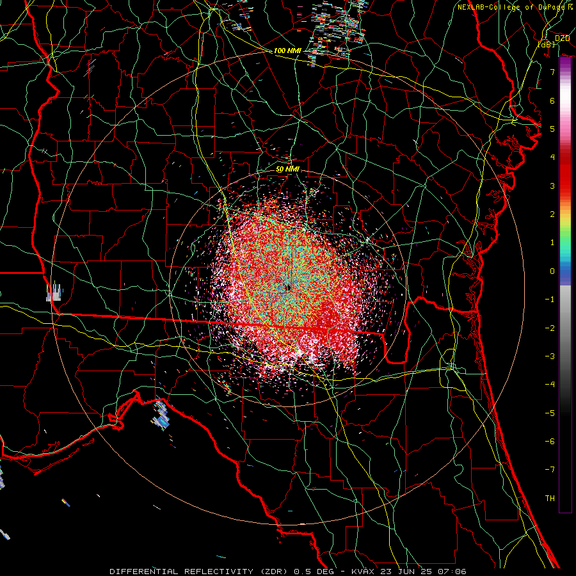Image resolution: width=576 pixels, height=576 pixels.
Task: Click the "50 NMI" range ring label
Action: click(x=287, y=170)
